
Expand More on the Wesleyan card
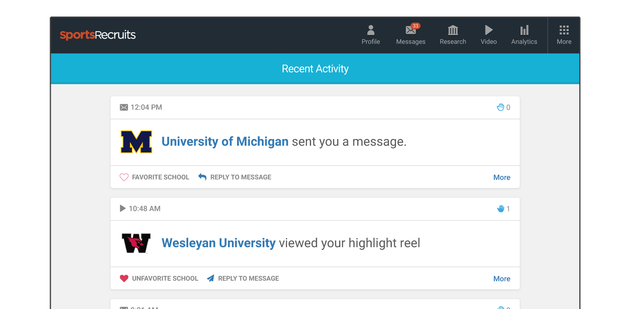tap(502, 279)
